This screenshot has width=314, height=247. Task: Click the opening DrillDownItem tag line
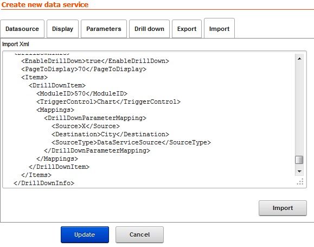(57, 85)
